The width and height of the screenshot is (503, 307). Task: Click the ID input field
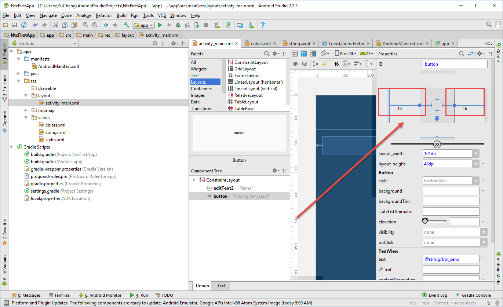click(x=455, y=64)
